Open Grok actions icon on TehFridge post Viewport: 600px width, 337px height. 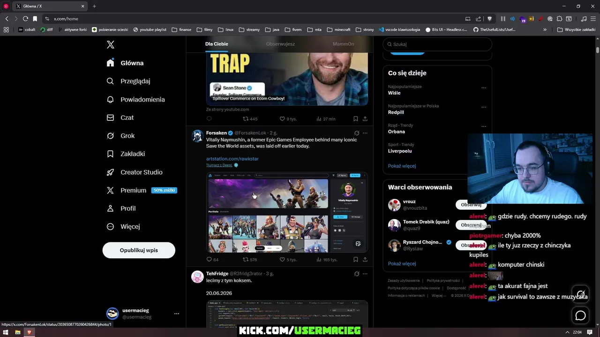(357, 273)
